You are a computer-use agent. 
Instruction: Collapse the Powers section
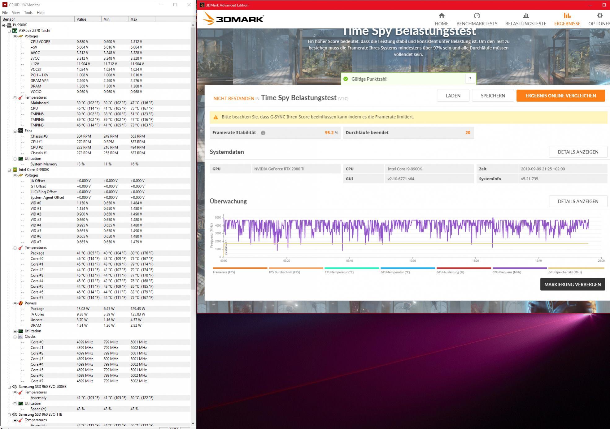click(15, 303)
